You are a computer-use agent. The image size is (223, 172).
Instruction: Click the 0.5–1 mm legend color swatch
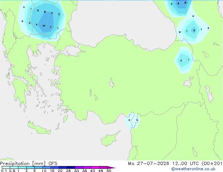tap(14, 167)
